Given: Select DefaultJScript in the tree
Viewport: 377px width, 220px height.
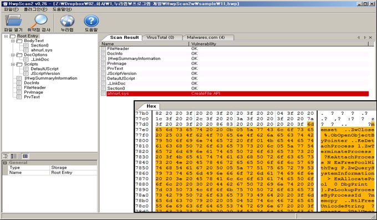Looking at the screenshot, I should pyautogui.click(x=44, y=69).
